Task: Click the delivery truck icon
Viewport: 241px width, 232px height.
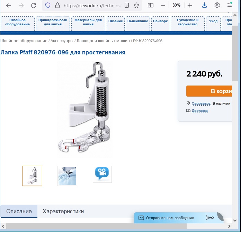Action: pos(188,111)
